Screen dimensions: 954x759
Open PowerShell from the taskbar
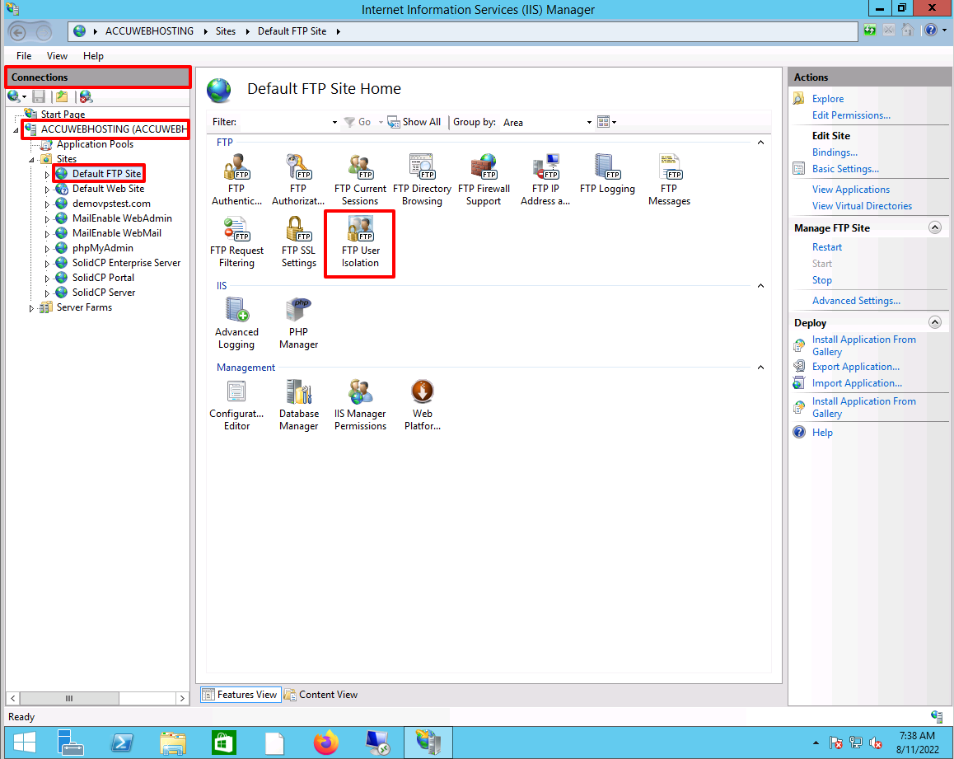pyautogui.click(x=122, y=743)
